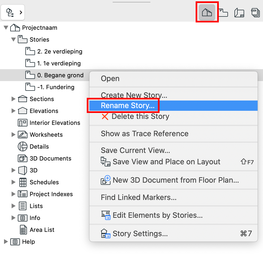Image resolution: width=263 pixels, height=254 pixels.
Task: Collapse the Stories folder
Action: pyautogui.click(x=13, y=39)
